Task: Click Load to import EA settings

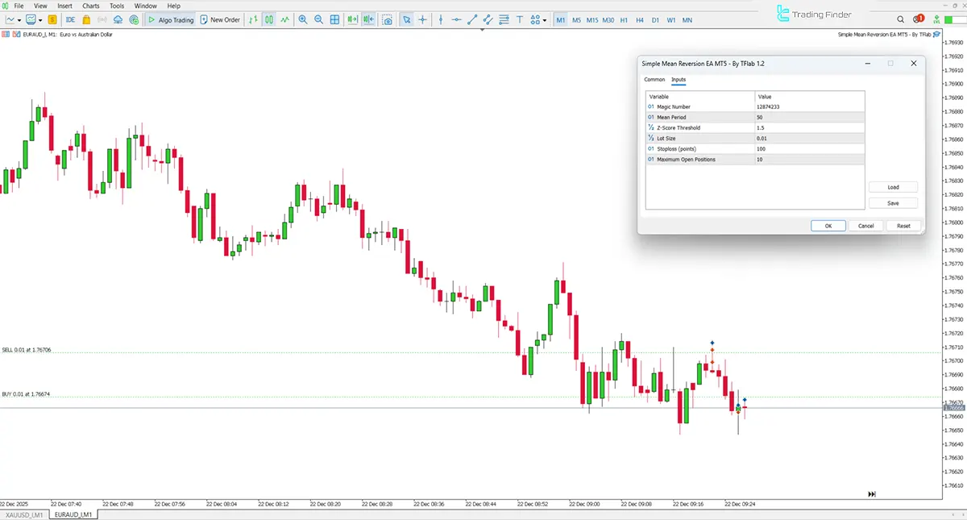Action: [893, 186]
